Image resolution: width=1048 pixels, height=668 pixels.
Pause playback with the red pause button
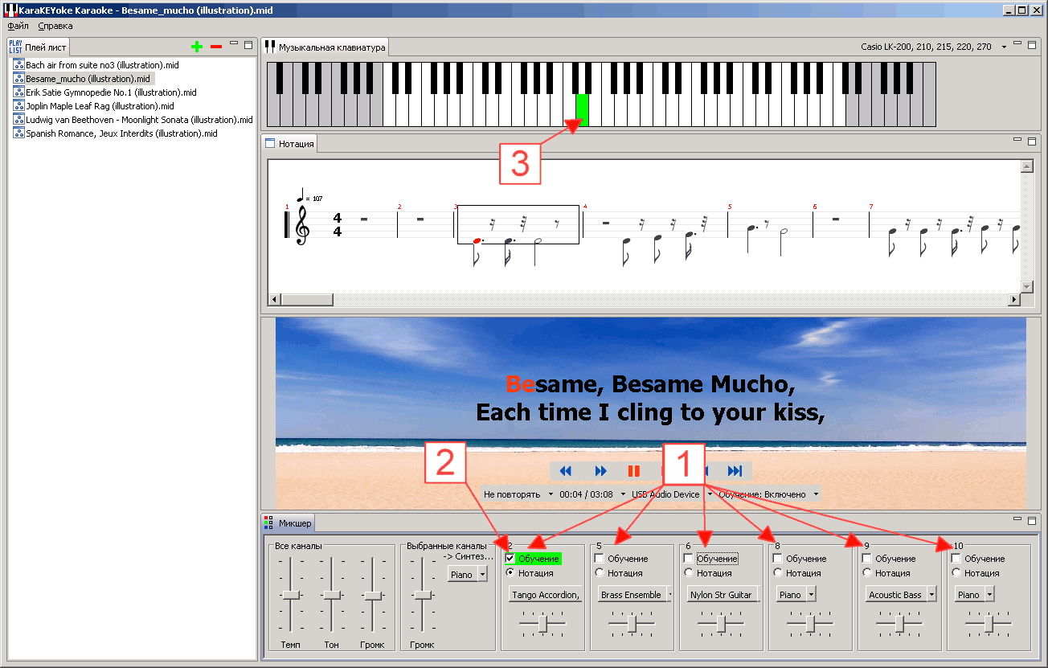point(634,471)
